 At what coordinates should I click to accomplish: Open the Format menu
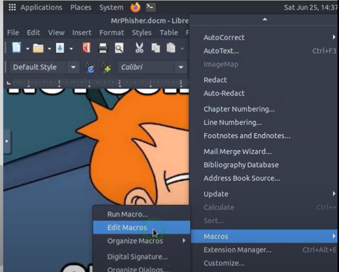pyautogui.click(x=112, y=33)
